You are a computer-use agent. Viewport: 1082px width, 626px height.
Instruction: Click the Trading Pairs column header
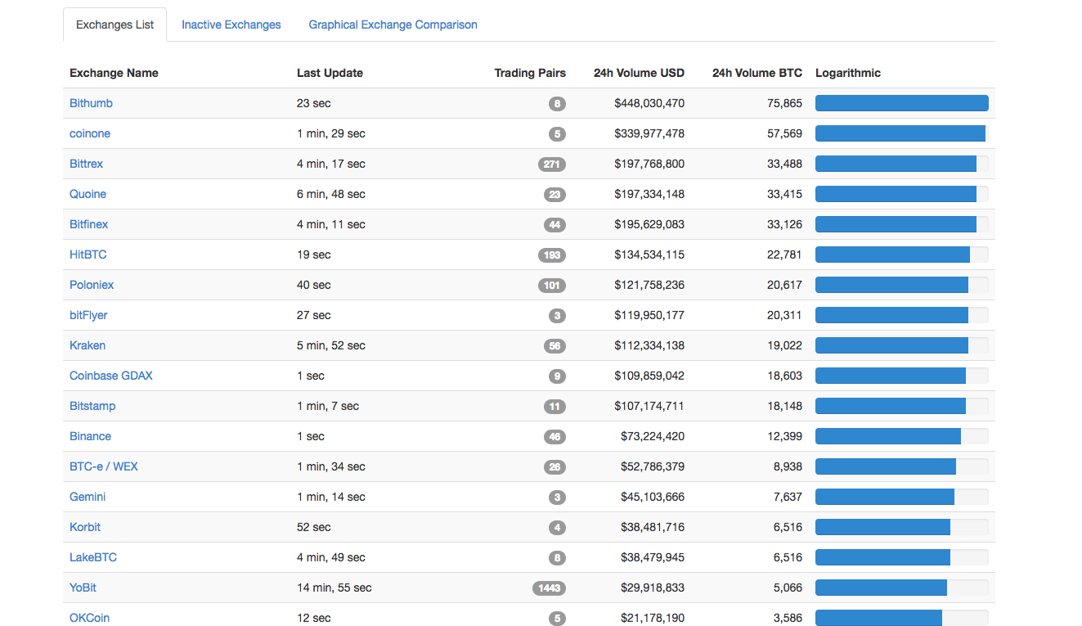pos(530,73)
